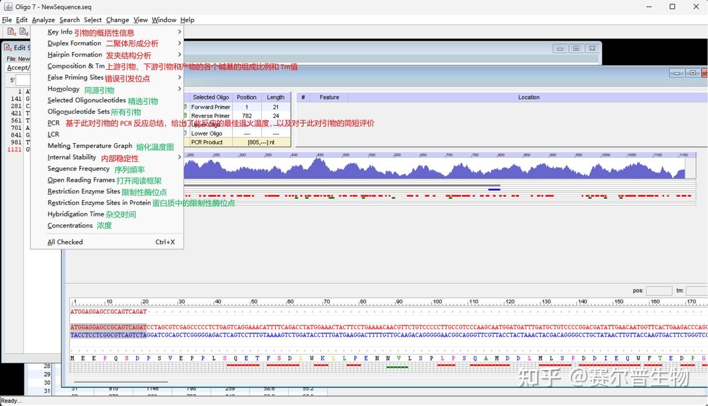Expand the Homology submenu
Viewport: 708px width, 406px height.
pyautogui.click(x=180, y=89)
